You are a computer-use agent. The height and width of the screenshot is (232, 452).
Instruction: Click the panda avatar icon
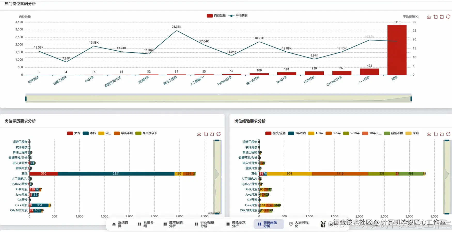pyautogui.click(x=323, y=224)
